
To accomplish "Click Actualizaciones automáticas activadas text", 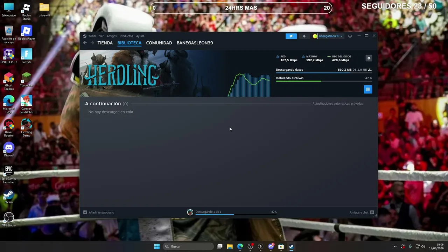I will (x=337, y=104).
